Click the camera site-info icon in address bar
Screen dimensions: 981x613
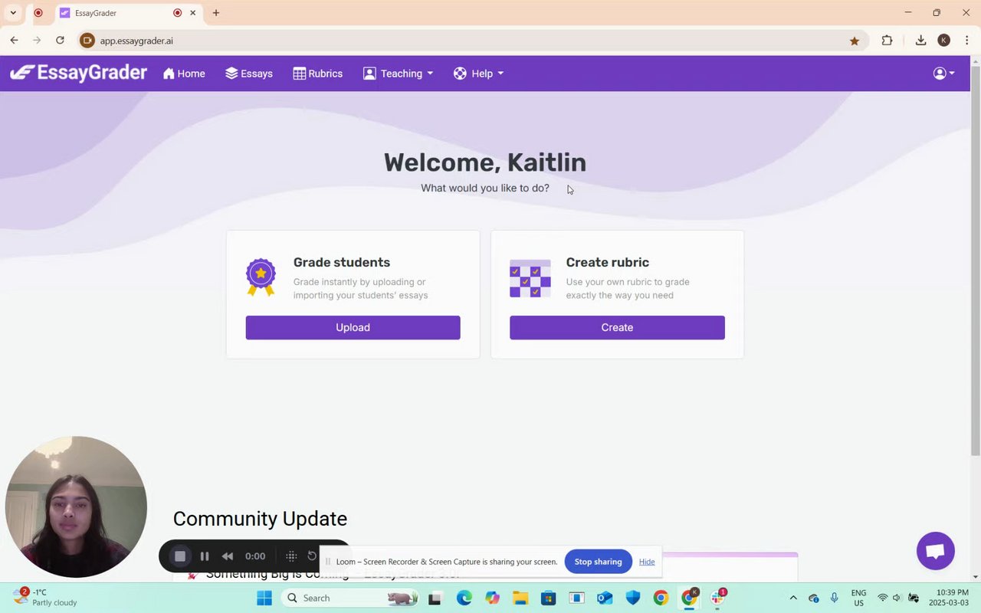(87, 41)
